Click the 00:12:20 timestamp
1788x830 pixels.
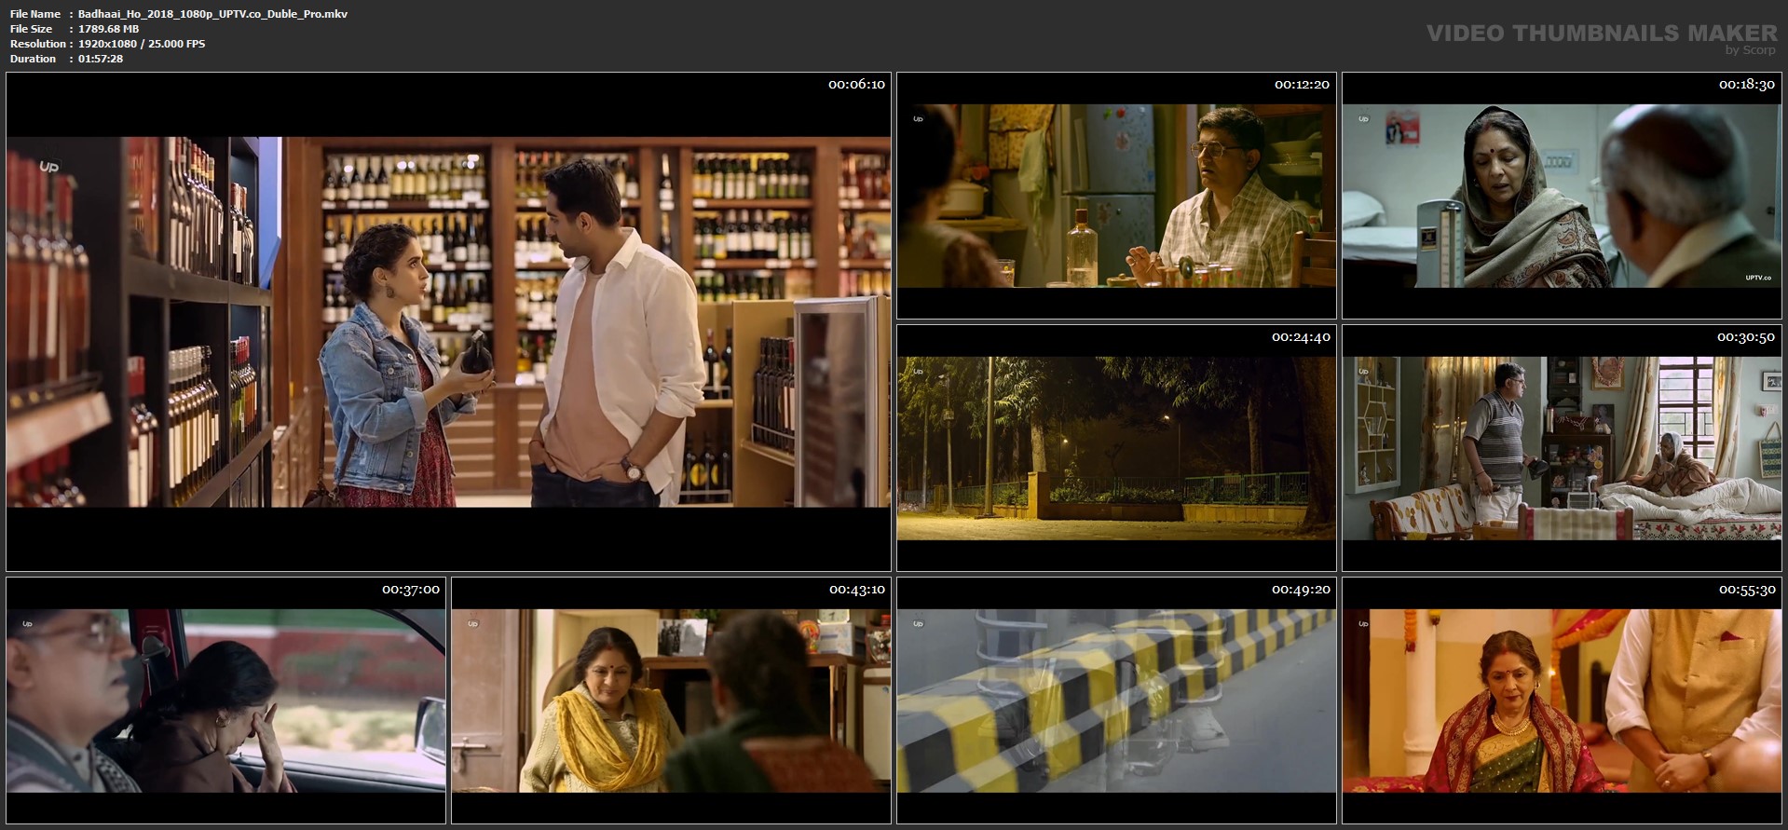1302,85
